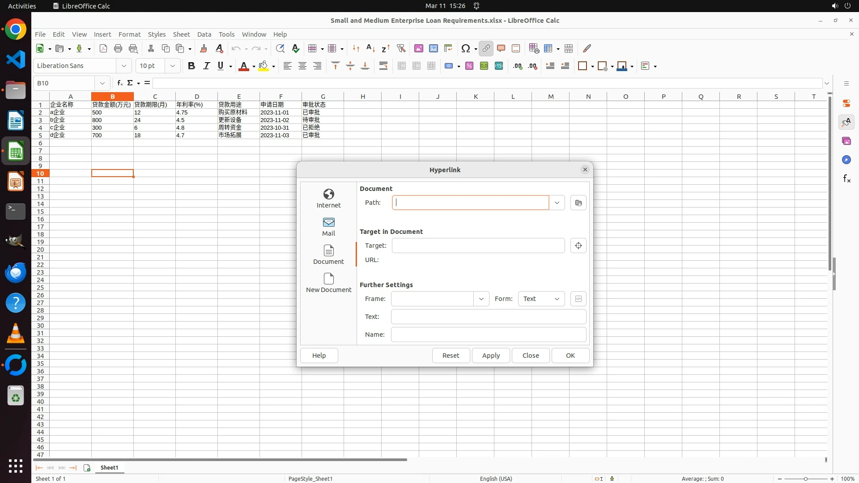The width and height of the screenshot is (859, 483).
Task: Toggle Bold formatting
Action: (x=191, y=66)
